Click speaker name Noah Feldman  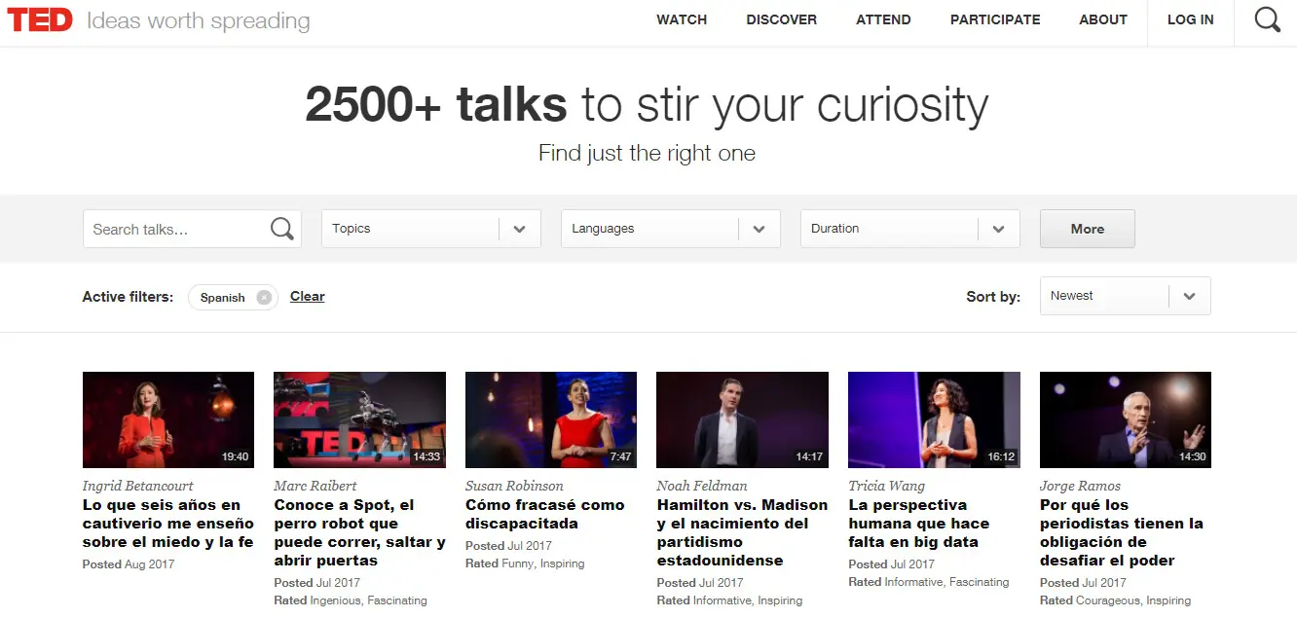[702, 486]
